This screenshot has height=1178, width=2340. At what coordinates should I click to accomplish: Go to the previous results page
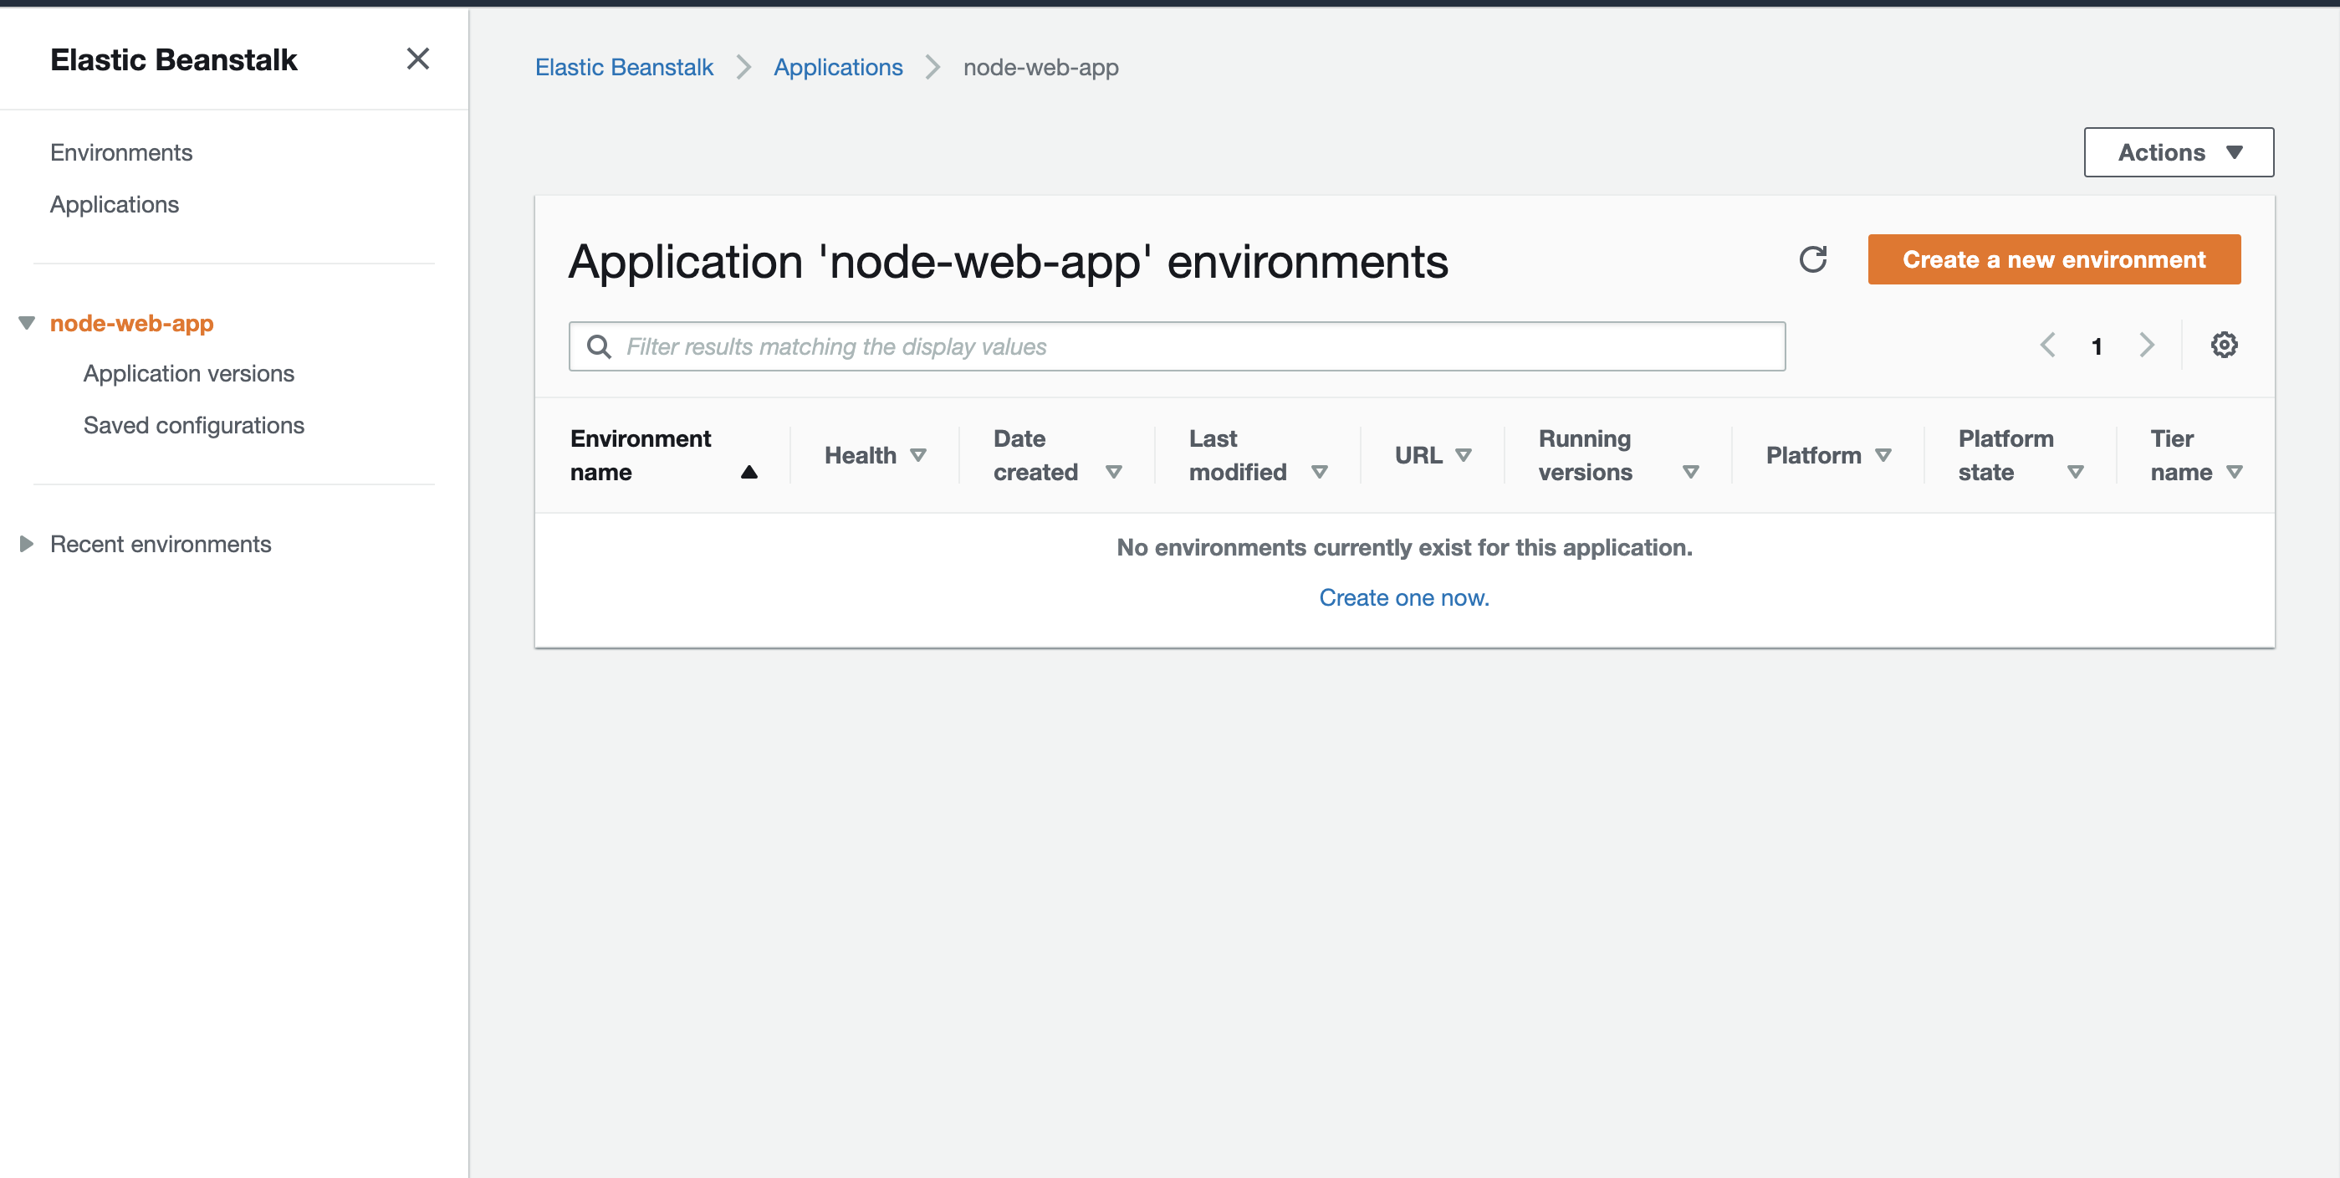[2047, 346]
